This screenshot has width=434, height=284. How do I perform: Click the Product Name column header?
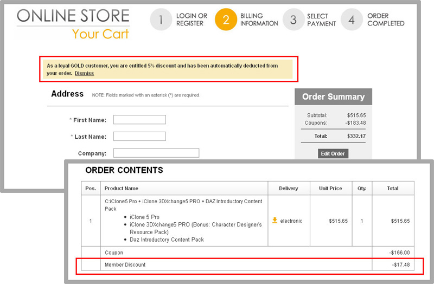click(122, 189)
